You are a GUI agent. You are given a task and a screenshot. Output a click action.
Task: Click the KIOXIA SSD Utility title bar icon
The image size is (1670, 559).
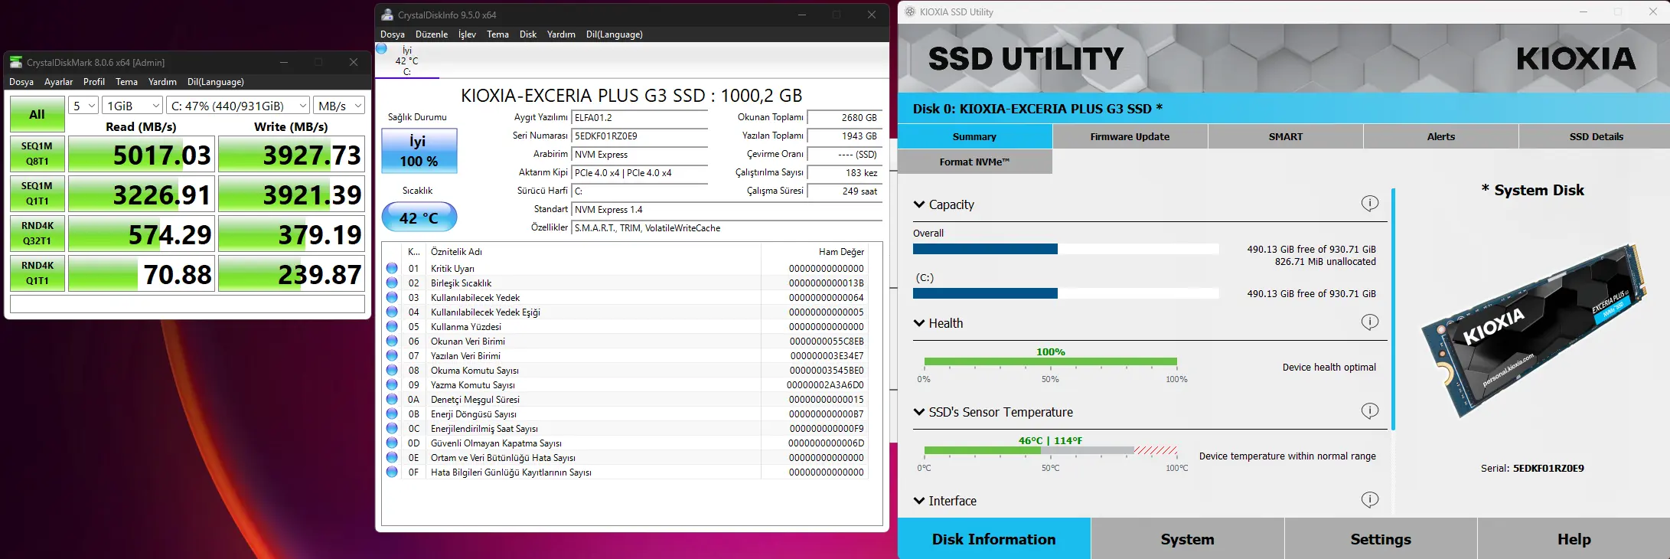pos(910,11)
